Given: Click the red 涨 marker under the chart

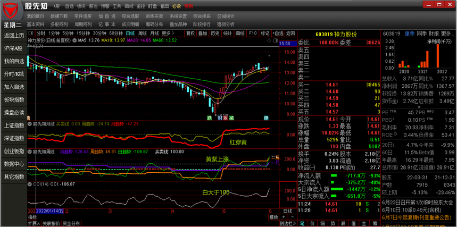Looking at the screenshot, I should coord(225,118).
